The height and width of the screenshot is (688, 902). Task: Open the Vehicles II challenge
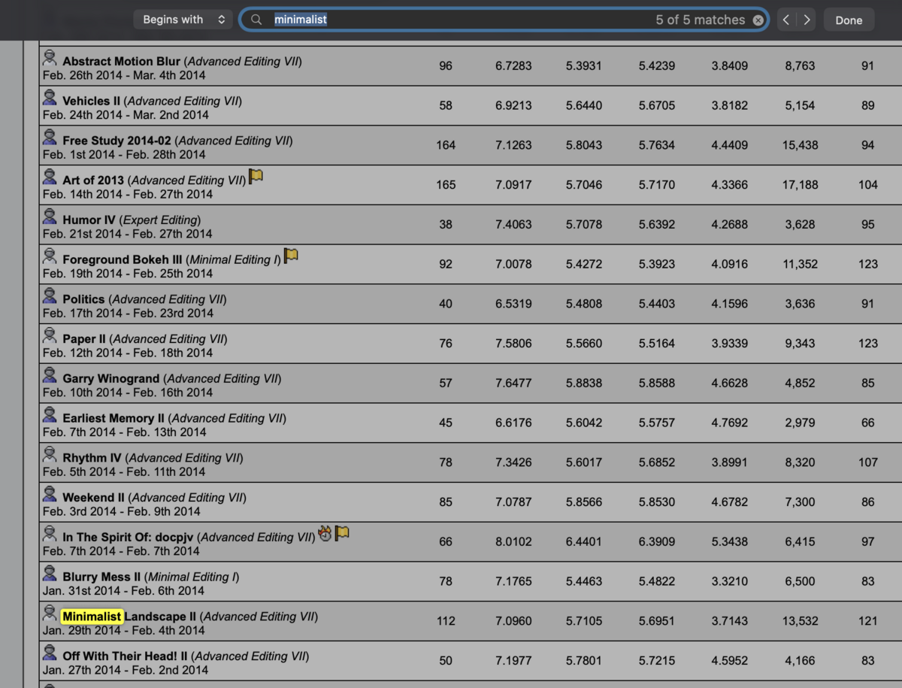pyautogui.click(x=91, y=102)
